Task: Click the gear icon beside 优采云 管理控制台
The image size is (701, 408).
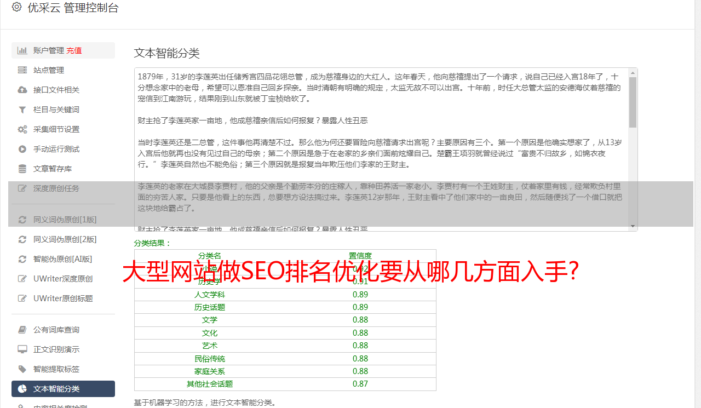Action: click(x=16, y=7)
